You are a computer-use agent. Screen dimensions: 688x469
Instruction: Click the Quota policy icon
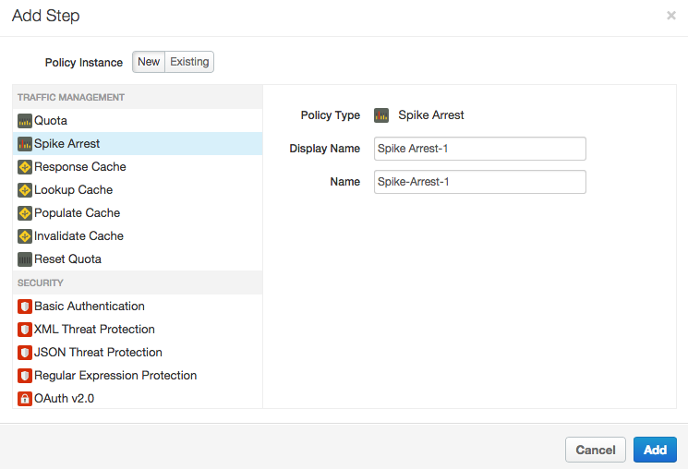25,121
